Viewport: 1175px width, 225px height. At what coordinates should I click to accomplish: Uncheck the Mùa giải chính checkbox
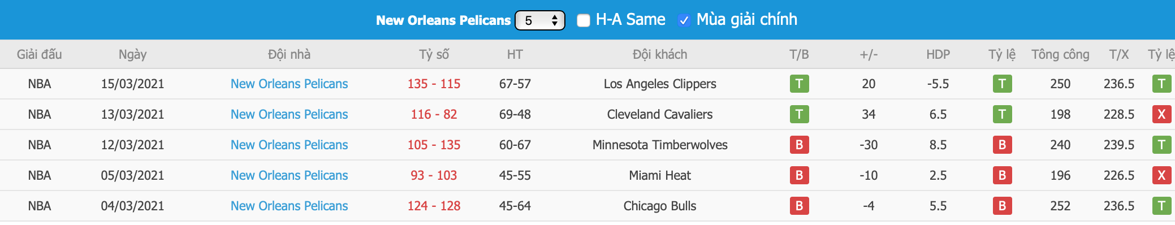684,20
